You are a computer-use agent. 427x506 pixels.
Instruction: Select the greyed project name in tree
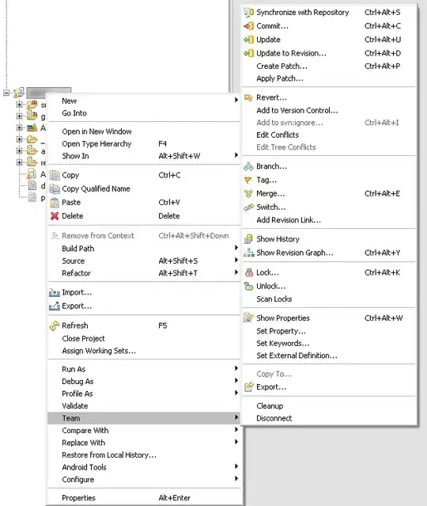(49, 93)
